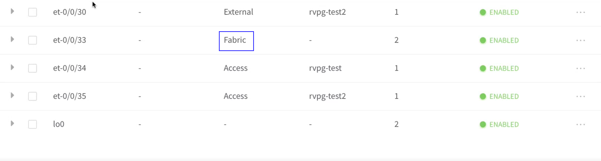This screenshot has width=601, height=161.
Task: Open actions menu for et-0/0/30 row
Action: (580, 12)
